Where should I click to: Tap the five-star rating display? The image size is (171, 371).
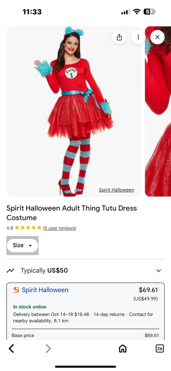tap(28, 228)
